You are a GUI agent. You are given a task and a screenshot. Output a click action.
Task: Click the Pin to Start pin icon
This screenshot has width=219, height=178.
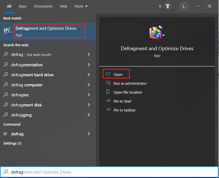click(108, 101)
